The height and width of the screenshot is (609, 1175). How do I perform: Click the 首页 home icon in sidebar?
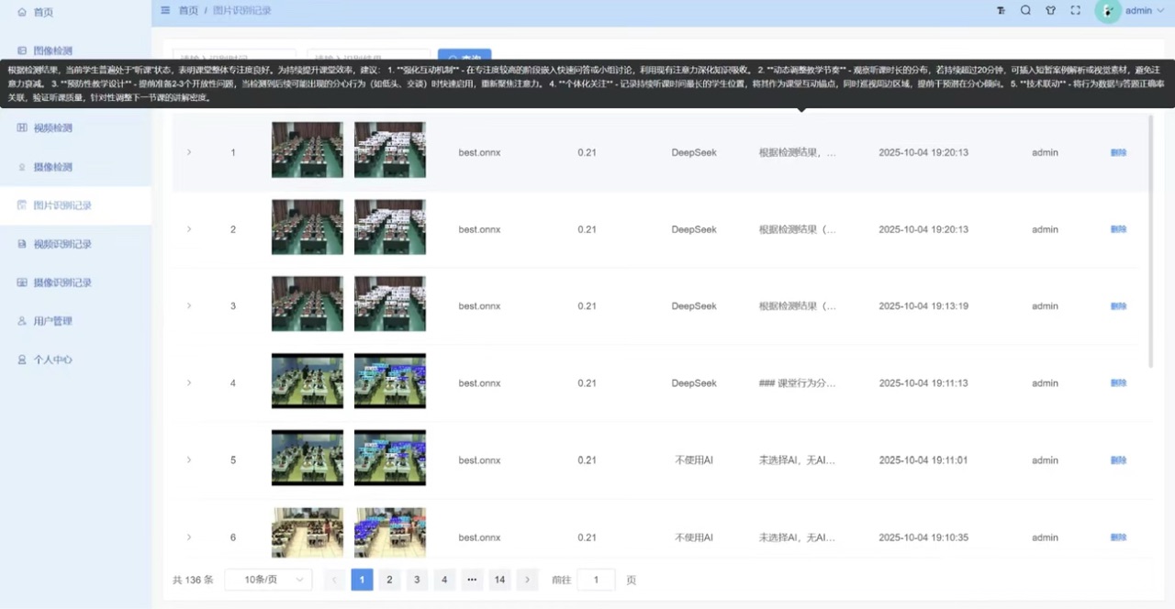(x=22, y=12)
